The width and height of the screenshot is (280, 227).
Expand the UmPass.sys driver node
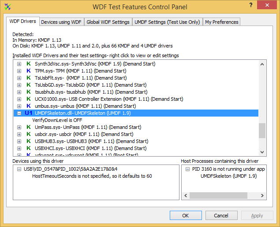[x=19, y=128]
